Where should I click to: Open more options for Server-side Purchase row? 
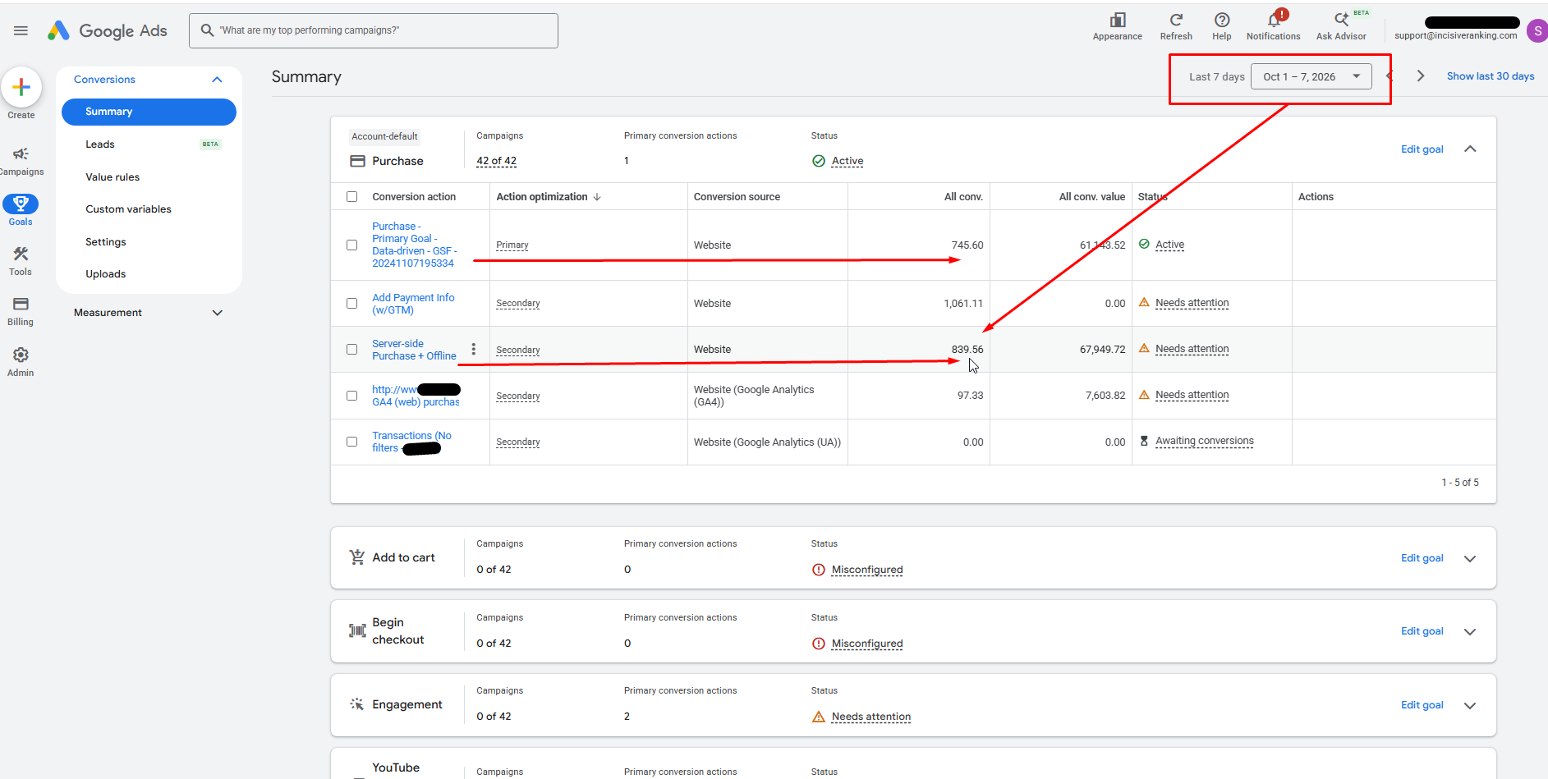[x=473, y=349]
